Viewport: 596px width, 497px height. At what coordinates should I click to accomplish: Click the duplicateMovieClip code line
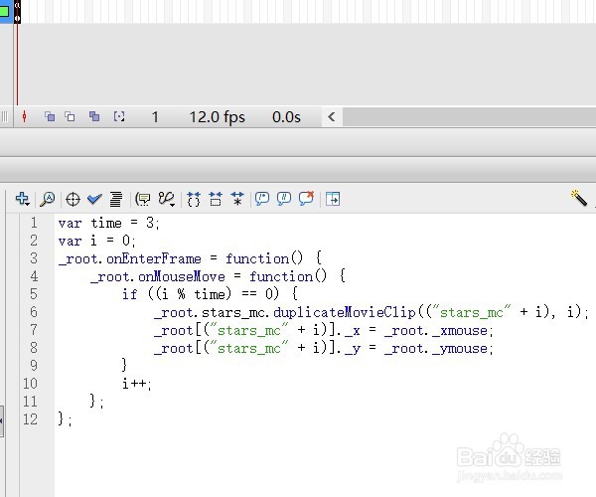(371, 312)
